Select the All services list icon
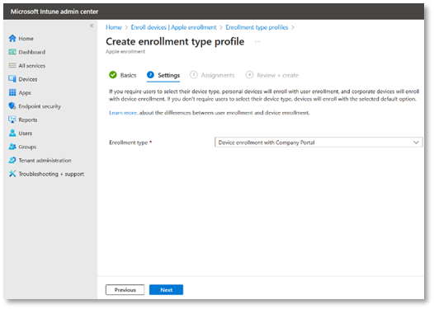The image size is (434, 309). pos(12,65)
